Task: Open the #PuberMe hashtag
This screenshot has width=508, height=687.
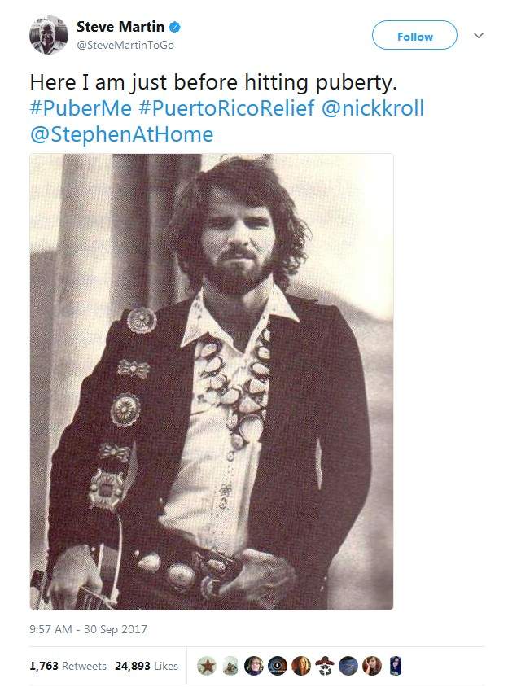Action: (81, 107)
